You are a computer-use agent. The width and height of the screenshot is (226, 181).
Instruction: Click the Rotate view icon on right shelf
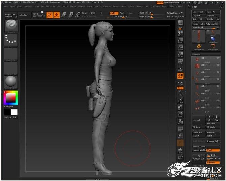(x=180, y=122)
